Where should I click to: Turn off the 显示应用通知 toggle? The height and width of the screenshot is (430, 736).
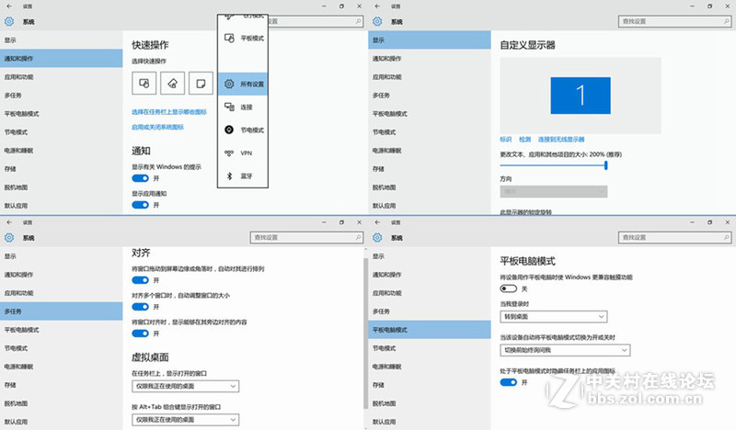(140, 205)
